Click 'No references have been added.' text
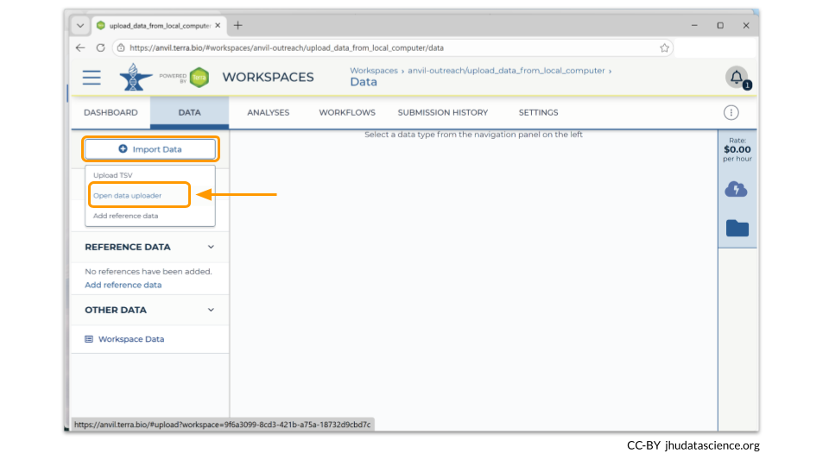 (x=149, y=272)
